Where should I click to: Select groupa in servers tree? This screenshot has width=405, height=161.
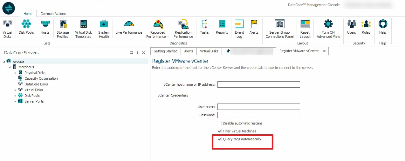click(18, 61)
